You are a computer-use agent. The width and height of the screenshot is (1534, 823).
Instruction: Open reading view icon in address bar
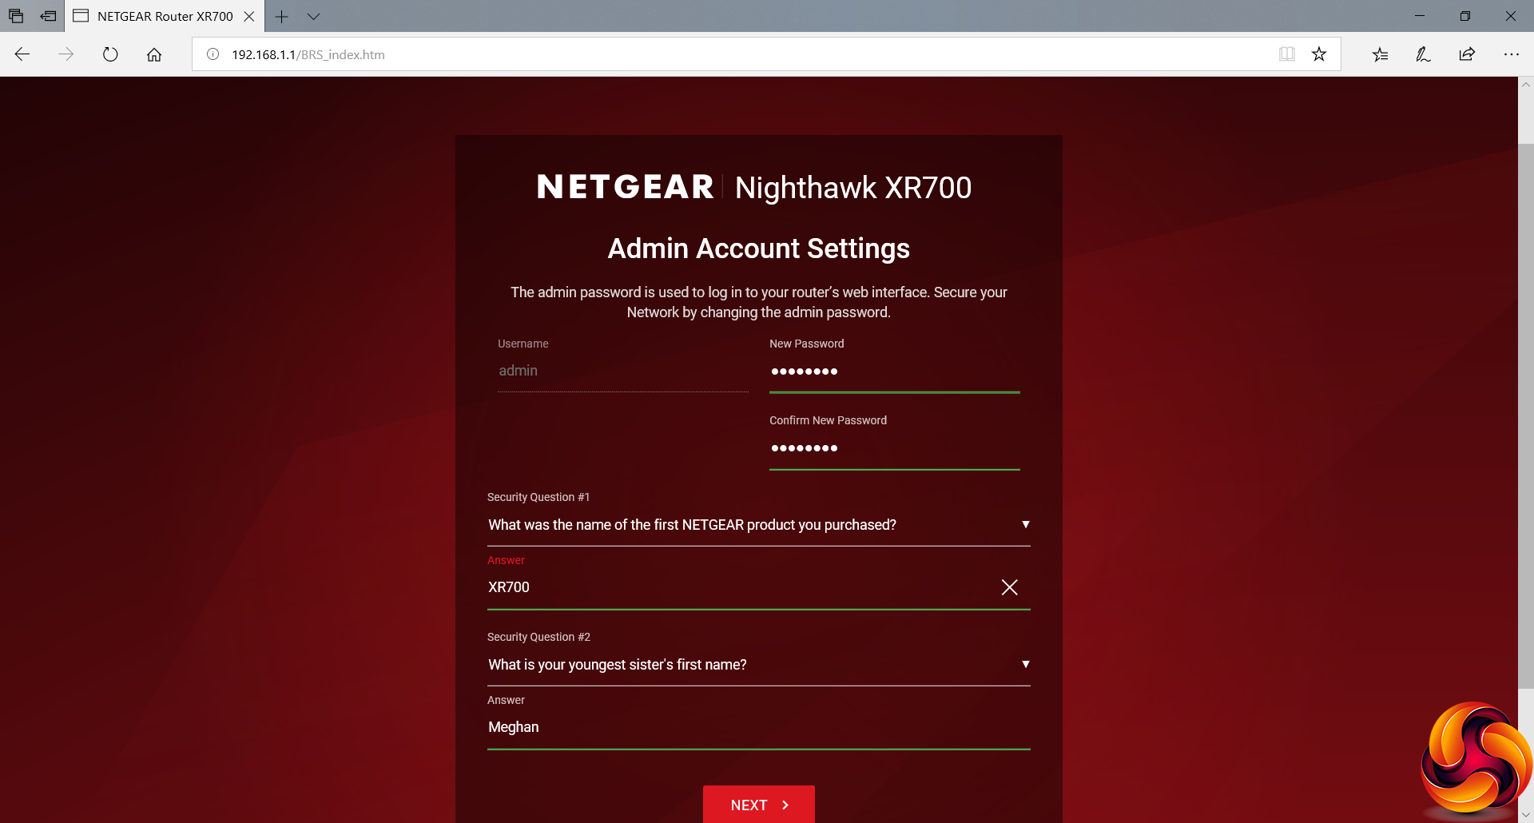(1286, 54)
